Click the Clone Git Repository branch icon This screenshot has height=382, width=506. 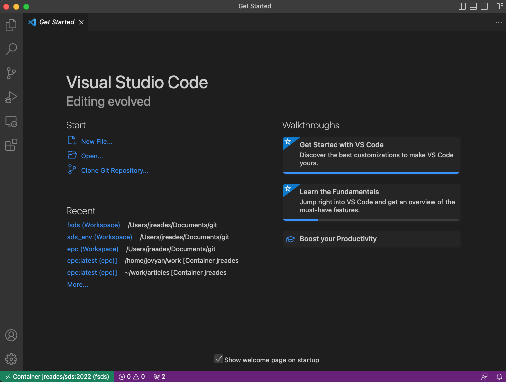click(72, 169)
